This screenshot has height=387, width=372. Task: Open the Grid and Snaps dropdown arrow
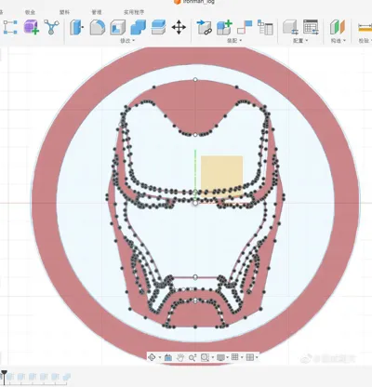click(242, 358)
